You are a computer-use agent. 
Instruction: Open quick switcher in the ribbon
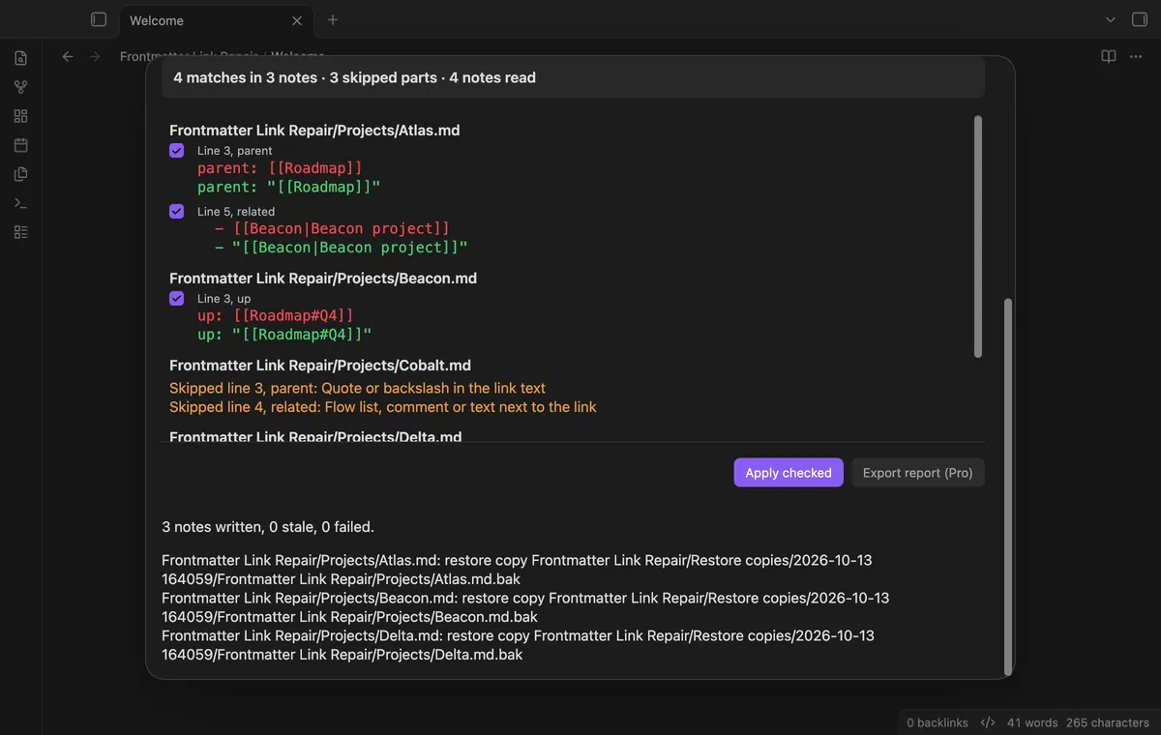tap(21, 58)
